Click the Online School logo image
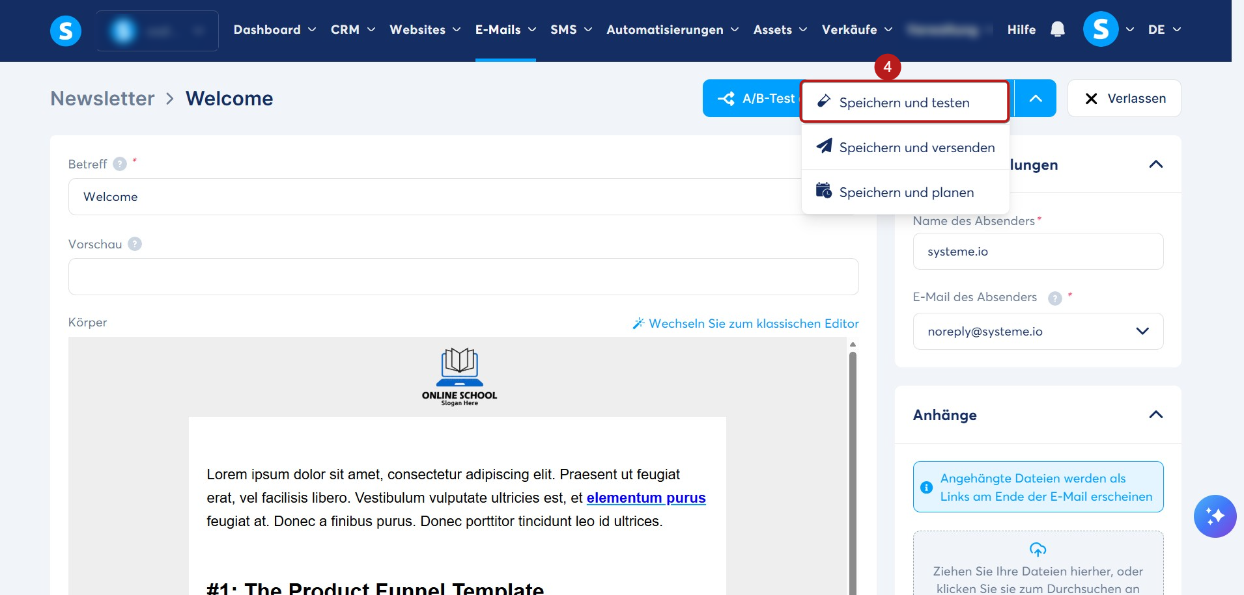Image resolution: width=1244 pixels, height=595 pixels. pos(459,377)
